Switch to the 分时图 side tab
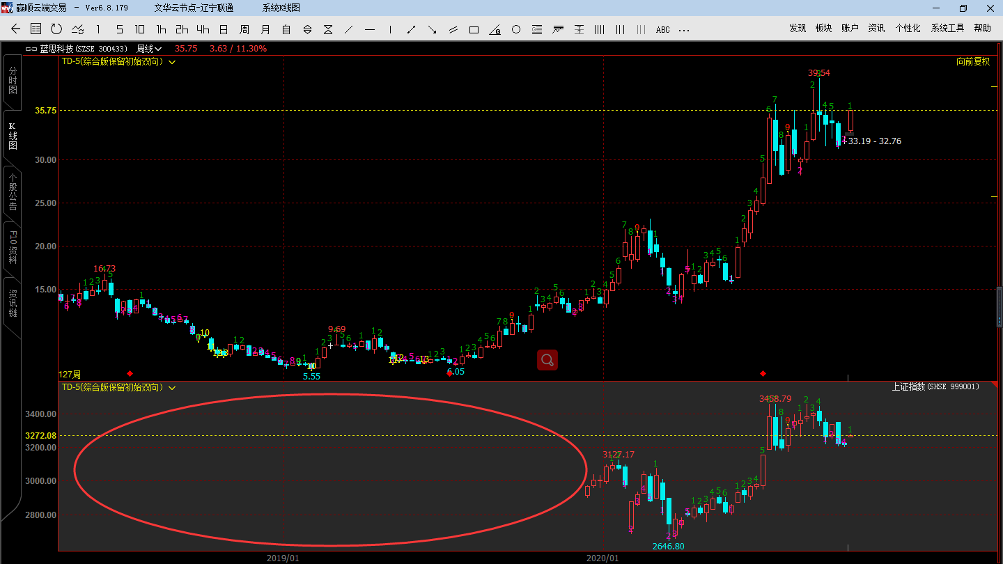The image size is (1003, 564). pos(13,81)
